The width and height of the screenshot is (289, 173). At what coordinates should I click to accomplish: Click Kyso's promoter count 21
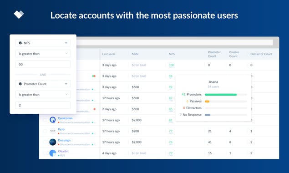click(x=210, y=131)
